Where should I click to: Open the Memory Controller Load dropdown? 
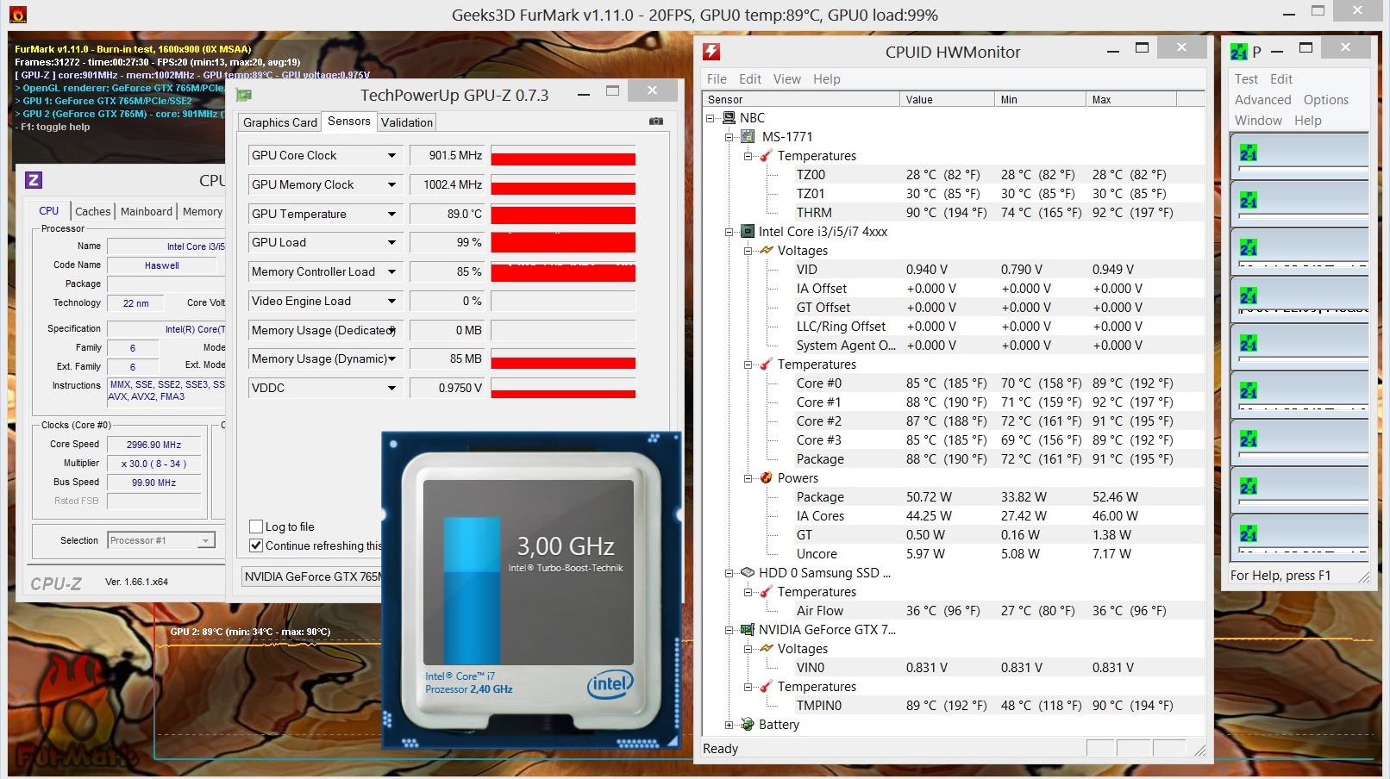[392, 271]
